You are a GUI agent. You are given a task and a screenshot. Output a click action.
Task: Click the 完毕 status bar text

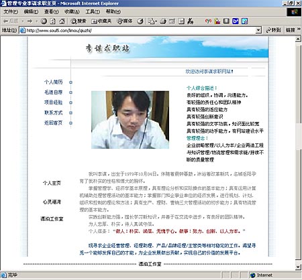tap(12, 275)
